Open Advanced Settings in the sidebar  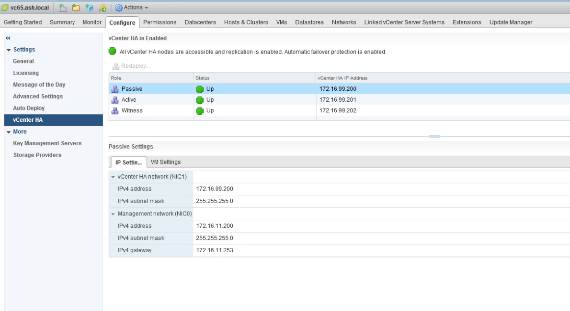coord(38,97)
